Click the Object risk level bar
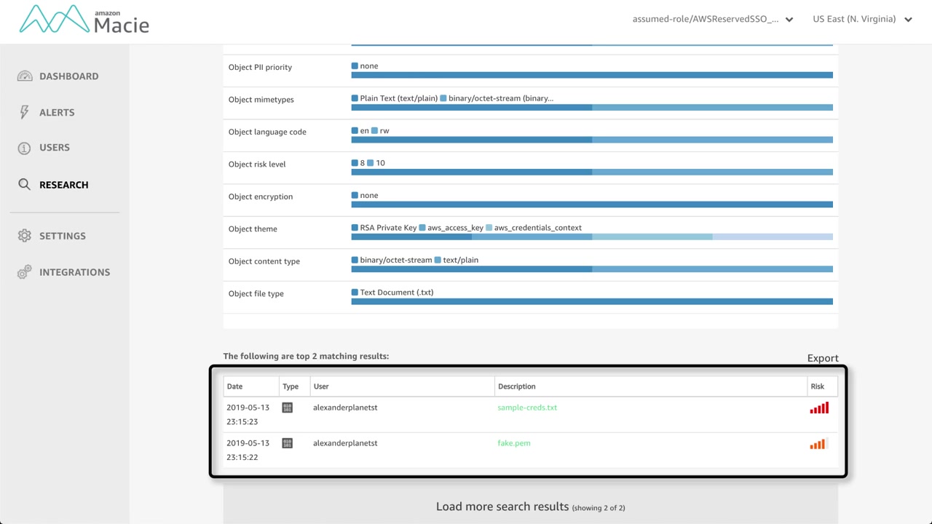This screenshot has width=932, height=524. [592, 172]
